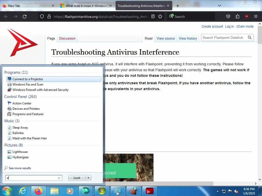Show hidden tray icons arrow

tap(217, 191)
